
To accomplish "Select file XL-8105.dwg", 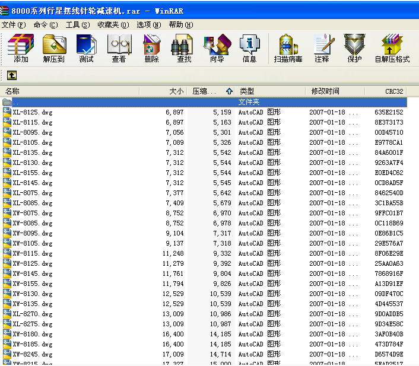I will pos(33,142).
